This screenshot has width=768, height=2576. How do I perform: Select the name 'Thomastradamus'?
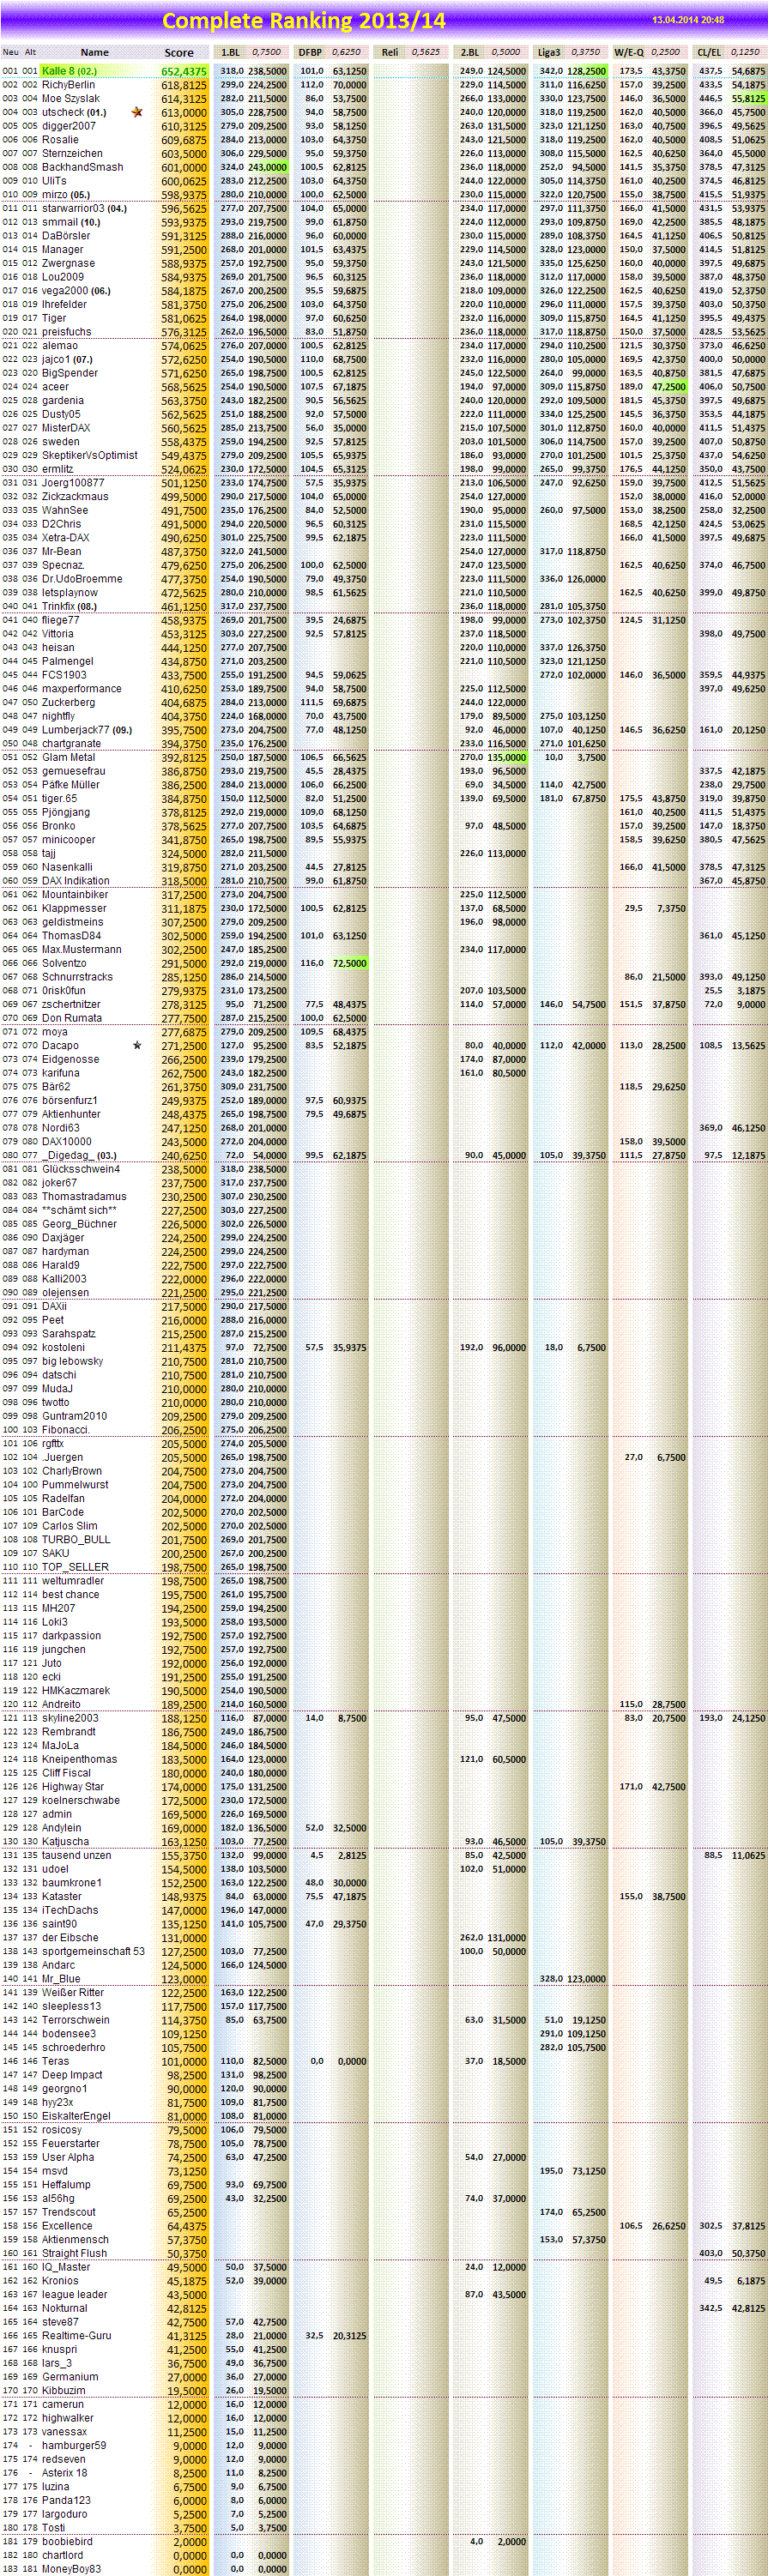click(x=84, y=1196)
